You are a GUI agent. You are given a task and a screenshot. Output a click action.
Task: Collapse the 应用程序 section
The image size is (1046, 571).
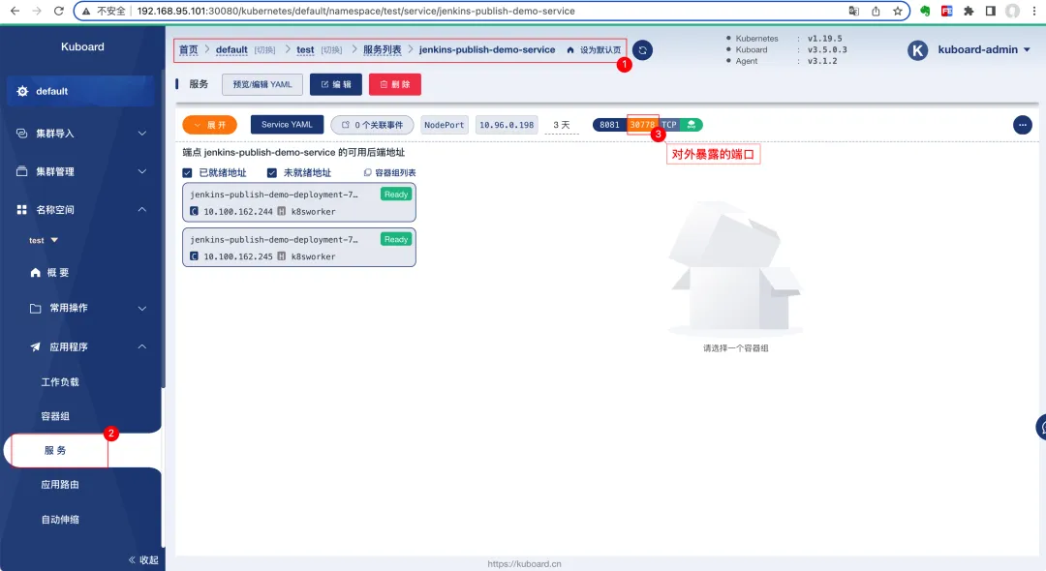(87, 346)
